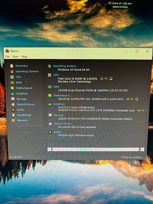
Task: Click the Motherboard sidebar icon
Action: click(x=12, y=88)
